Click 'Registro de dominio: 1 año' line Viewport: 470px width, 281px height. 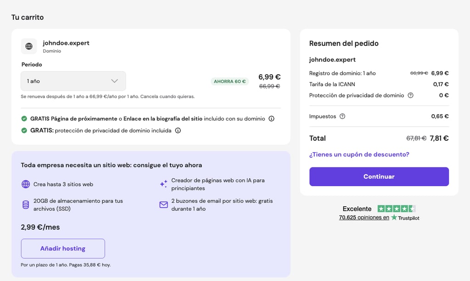pyautogui.click(x=342, y=73)
